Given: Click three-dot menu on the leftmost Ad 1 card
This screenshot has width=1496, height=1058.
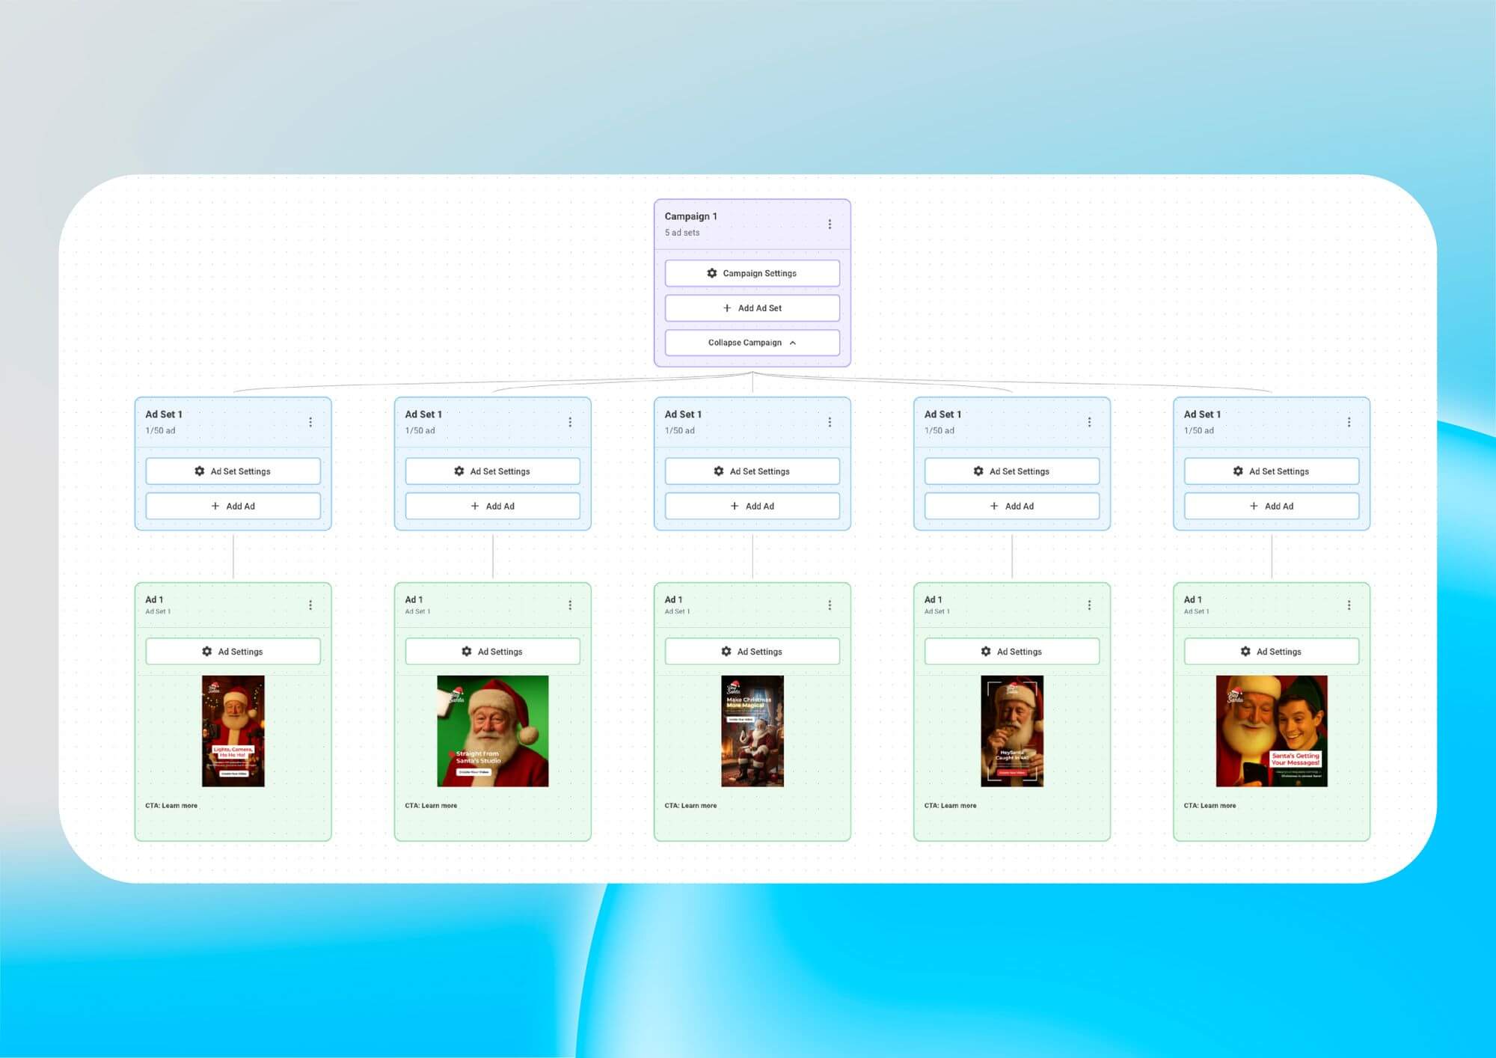Looking at the screenshot, I should tap(310, 605).
